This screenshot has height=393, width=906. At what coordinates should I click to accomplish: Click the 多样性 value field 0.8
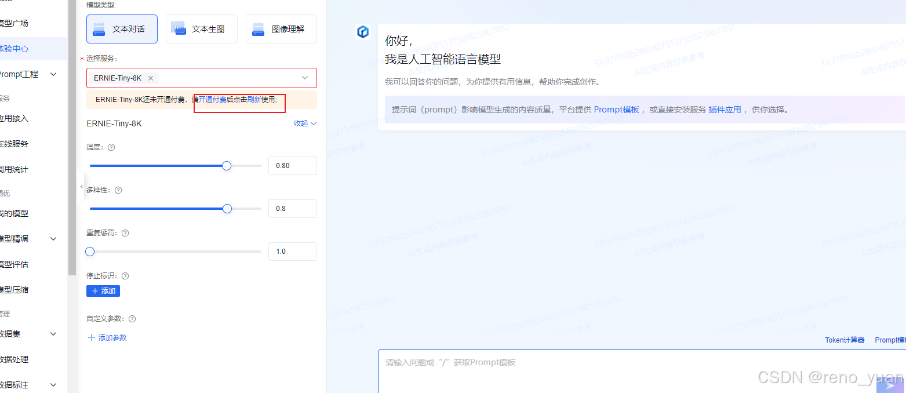[293, 209]
